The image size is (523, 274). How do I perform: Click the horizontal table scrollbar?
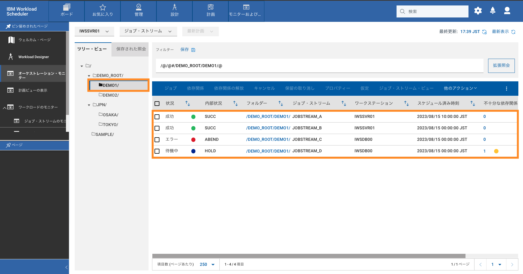309,256
